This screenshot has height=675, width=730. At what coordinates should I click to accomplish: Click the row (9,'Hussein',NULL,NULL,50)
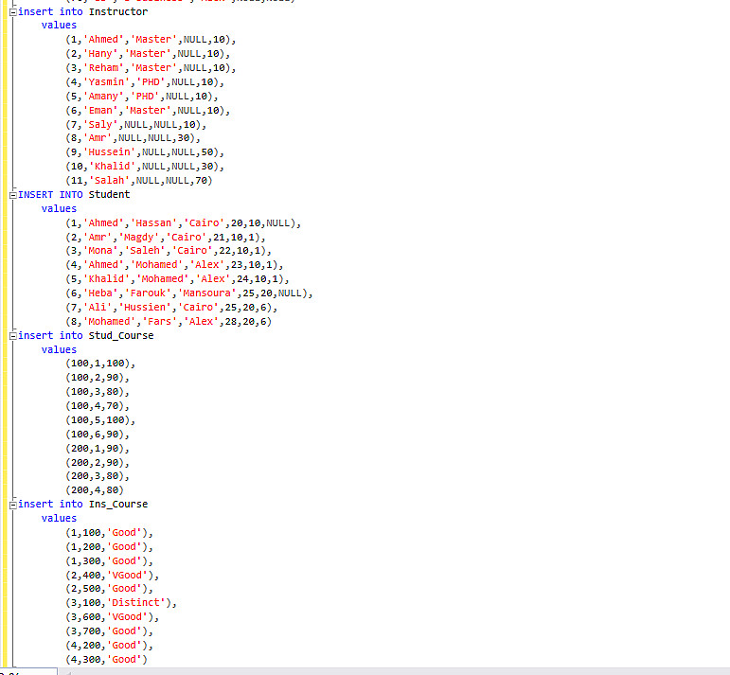[145, 152]
